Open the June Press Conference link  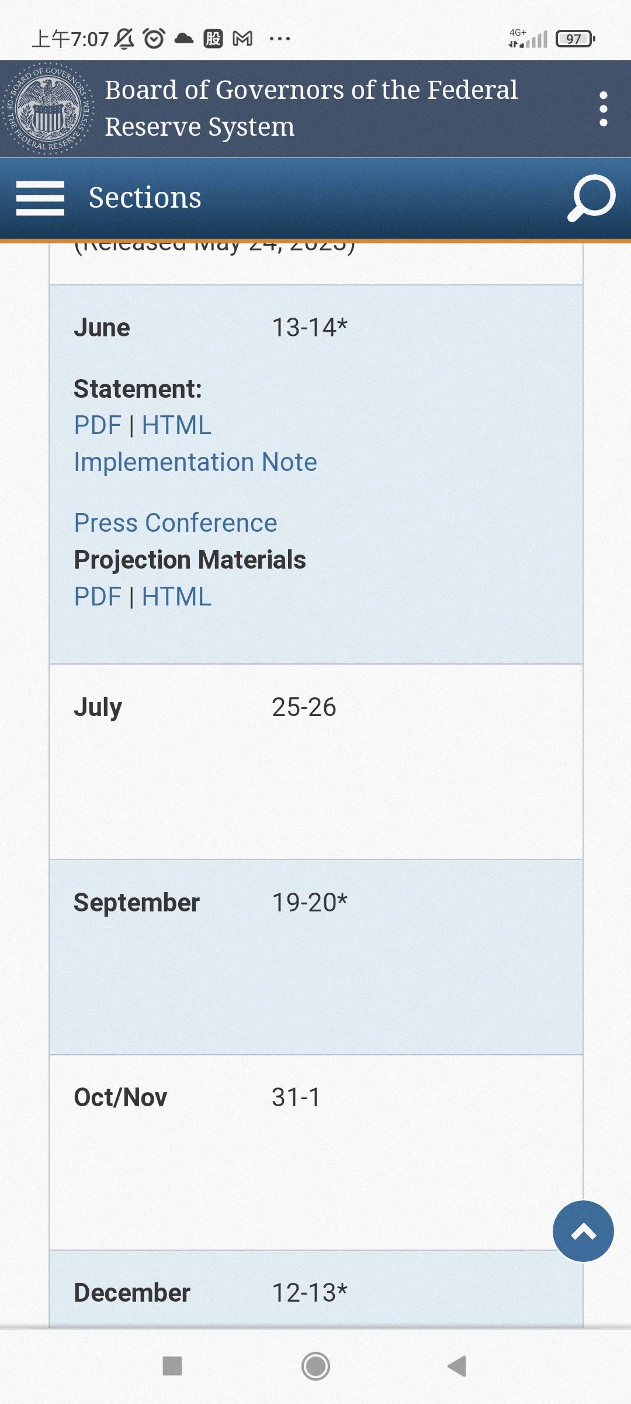(x=175, y=523)
